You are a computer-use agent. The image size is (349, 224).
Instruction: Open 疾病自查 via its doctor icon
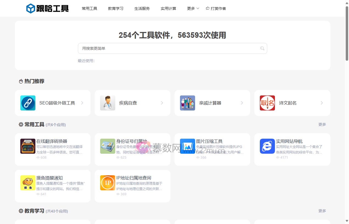coord(108,103)
